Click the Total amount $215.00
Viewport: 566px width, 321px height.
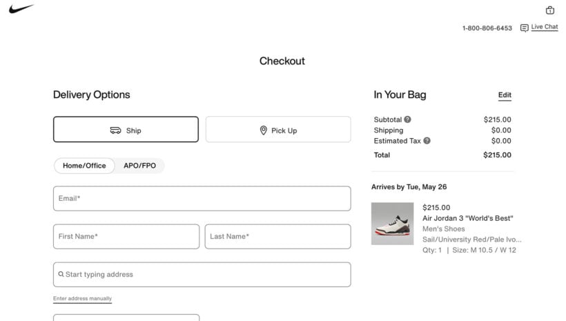point(497,155)
